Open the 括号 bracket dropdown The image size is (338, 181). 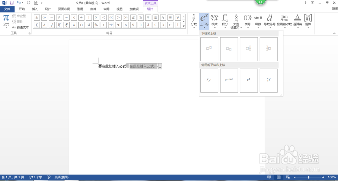click(x=248, y=21)
